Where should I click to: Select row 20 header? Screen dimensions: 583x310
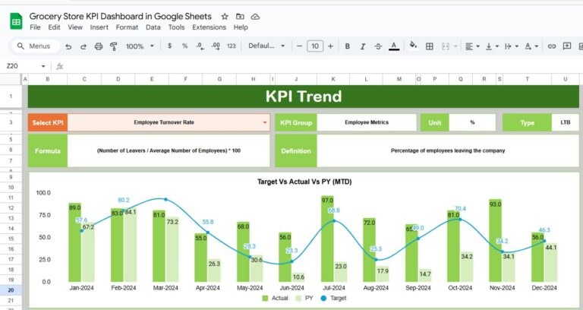11,290
